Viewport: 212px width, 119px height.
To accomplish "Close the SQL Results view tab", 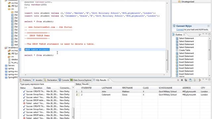I will click(x=108, y=80).
